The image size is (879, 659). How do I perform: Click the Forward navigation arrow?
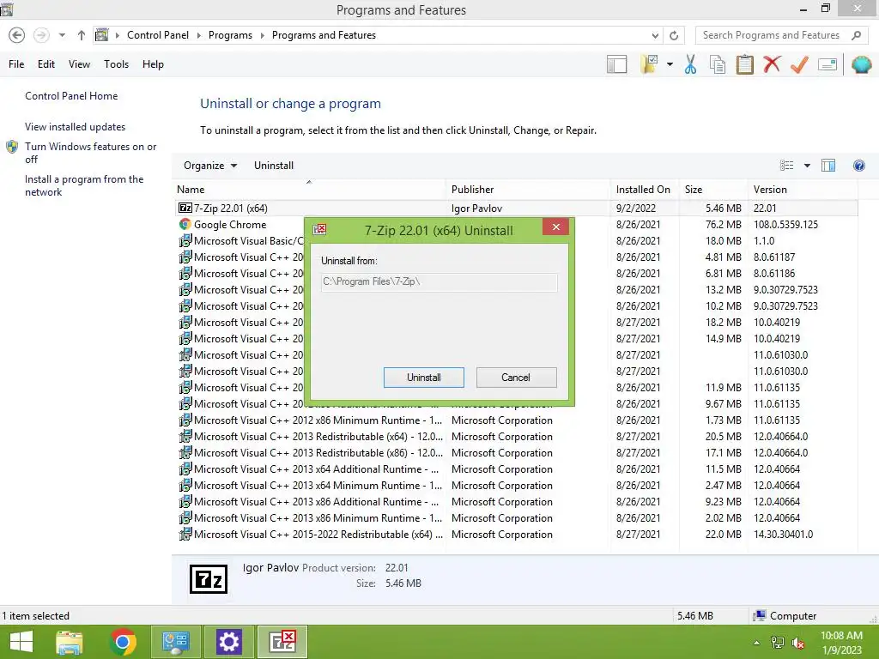pos(41,35)
